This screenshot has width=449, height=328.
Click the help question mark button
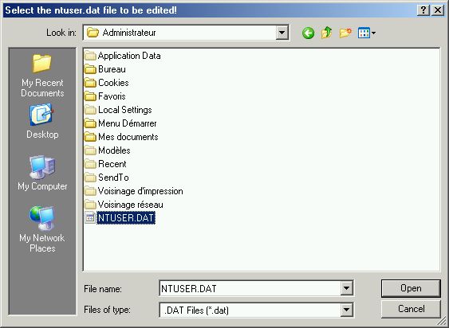[423, 10]
